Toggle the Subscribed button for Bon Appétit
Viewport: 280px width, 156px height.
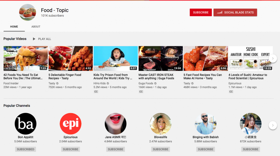click(25, 149)
